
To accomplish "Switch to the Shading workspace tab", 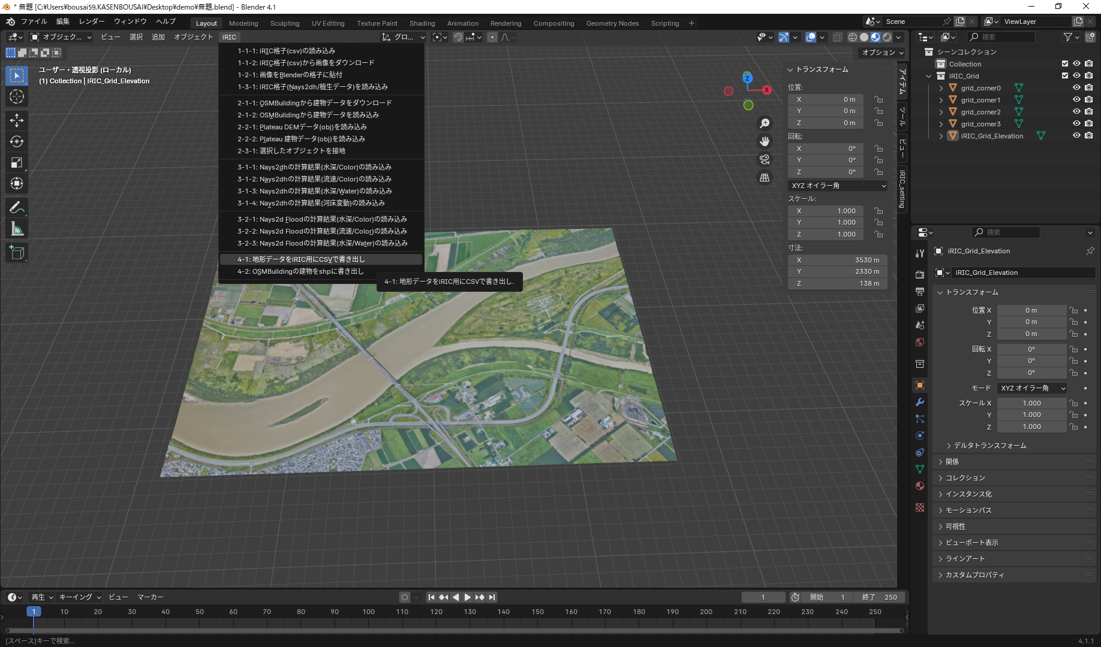I will coord(422,23).
